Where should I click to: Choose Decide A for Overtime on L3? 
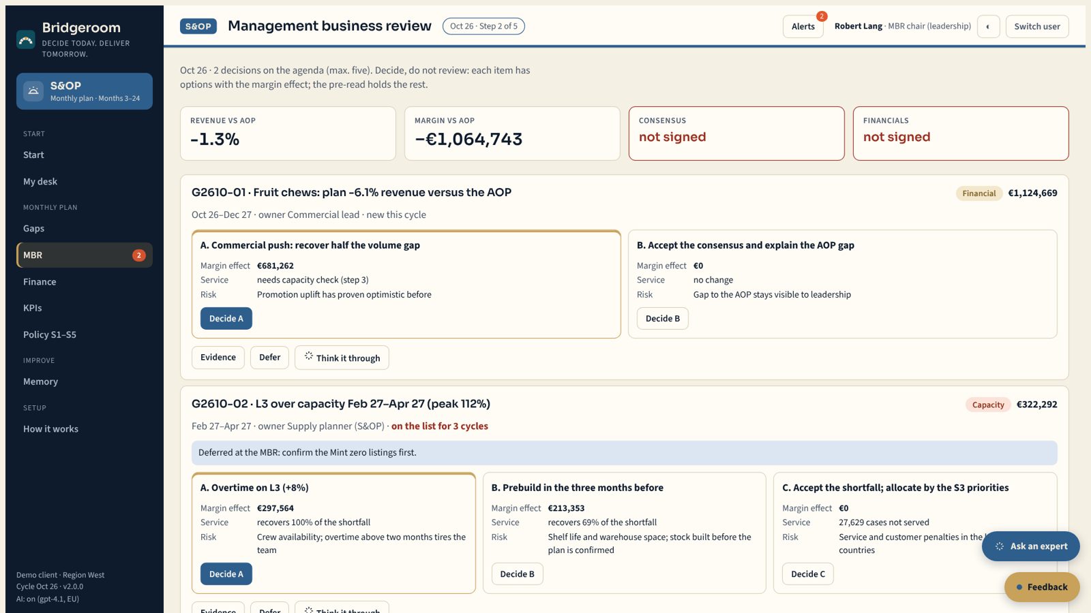coord(226,574)
